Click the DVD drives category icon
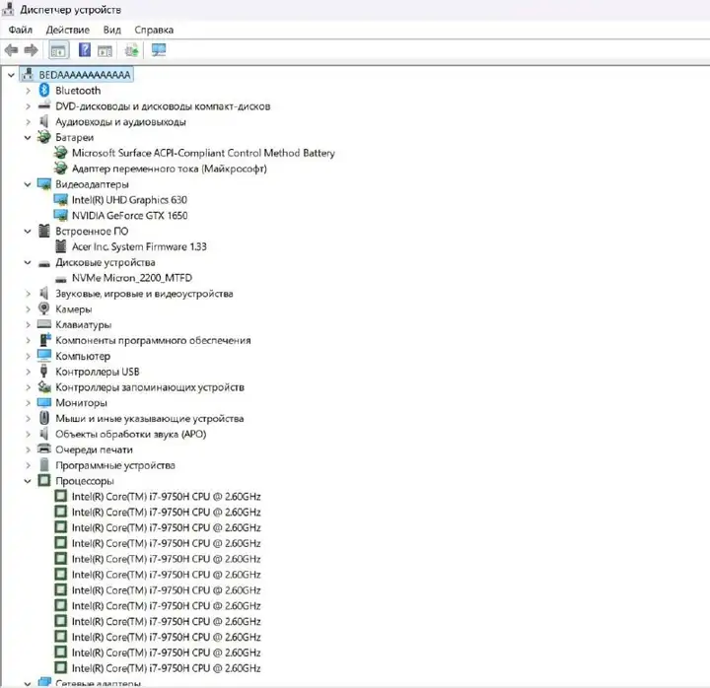This screenshot has height=688, width=710. (44, 105)
